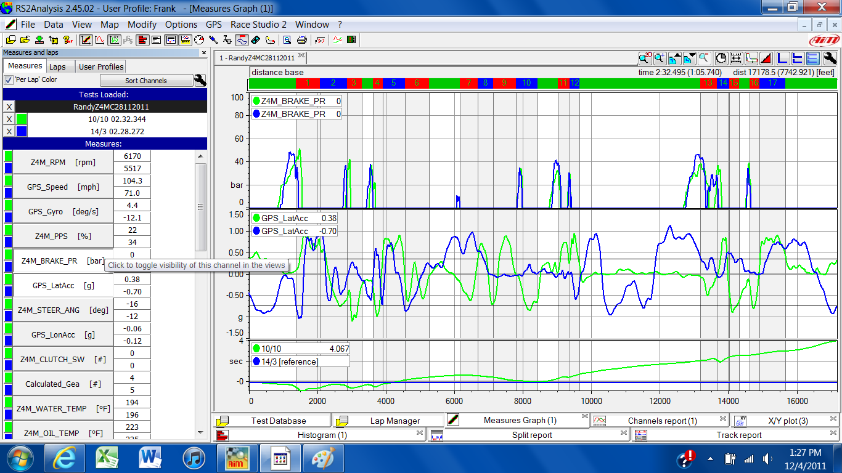Click the Sort Channels button
Viewport: 842px width, 473px height.
pos(146,80)
